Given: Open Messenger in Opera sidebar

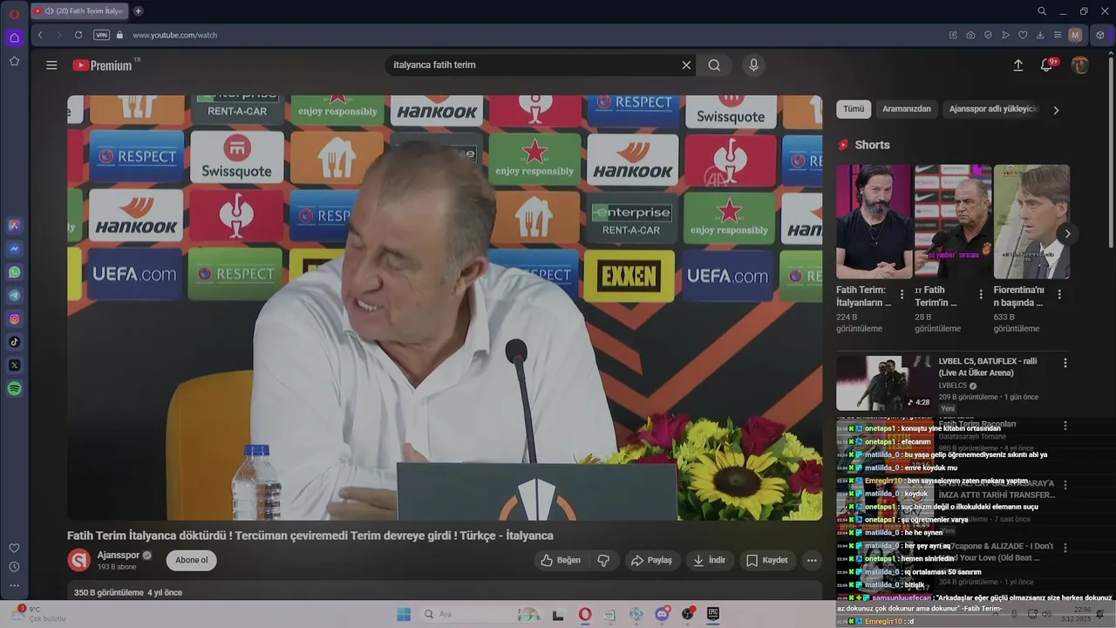Looking at the screenshot, I should 14,249.
